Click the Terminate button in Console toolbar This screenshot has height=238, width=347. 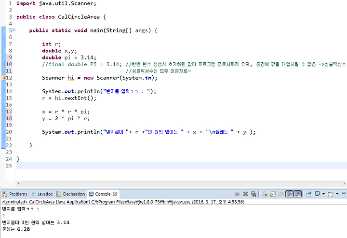click(x=237, y=194)
